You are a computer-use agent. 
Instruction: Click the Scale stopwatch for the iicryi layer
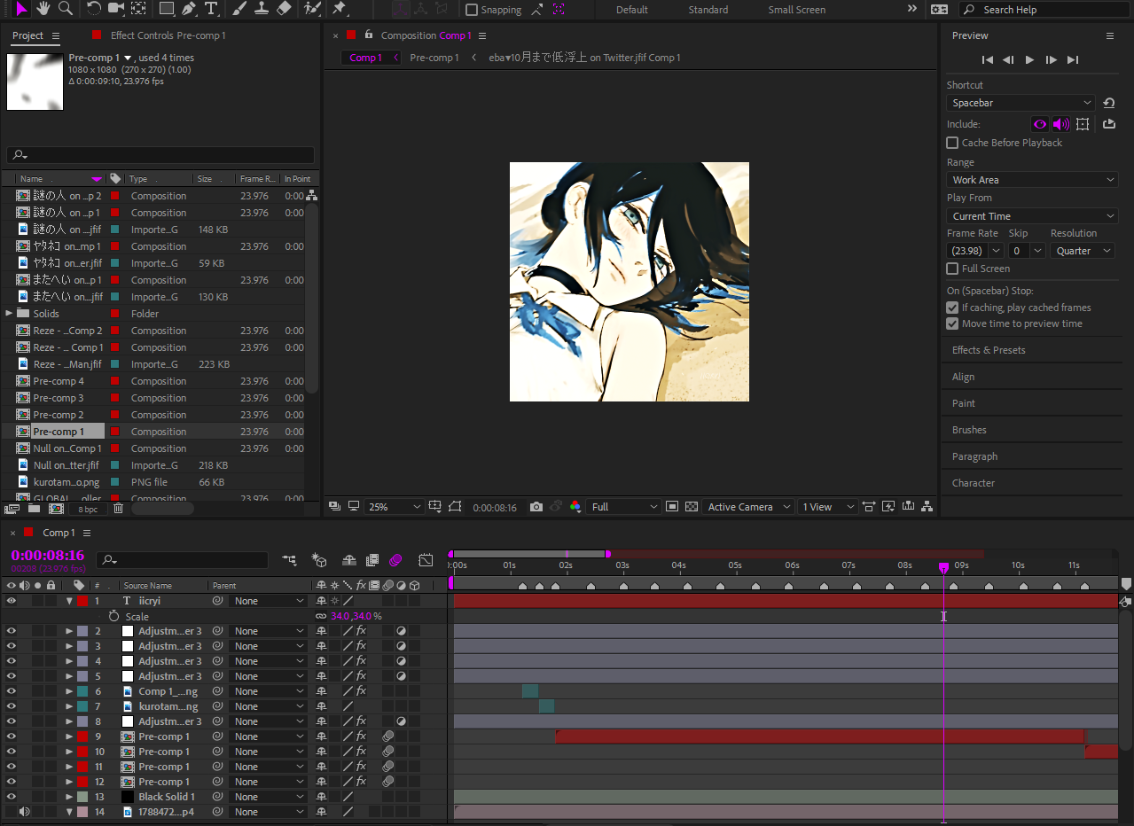[x=113, y=616]
